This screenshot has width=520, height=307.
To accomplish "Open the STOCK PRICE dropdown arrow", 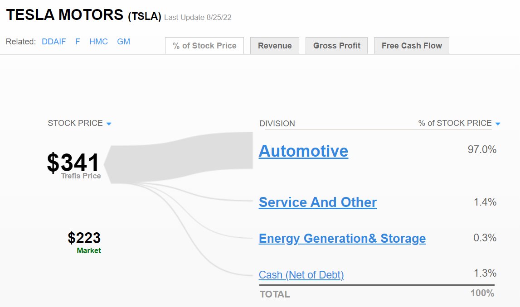I will (x=109, y=124).
